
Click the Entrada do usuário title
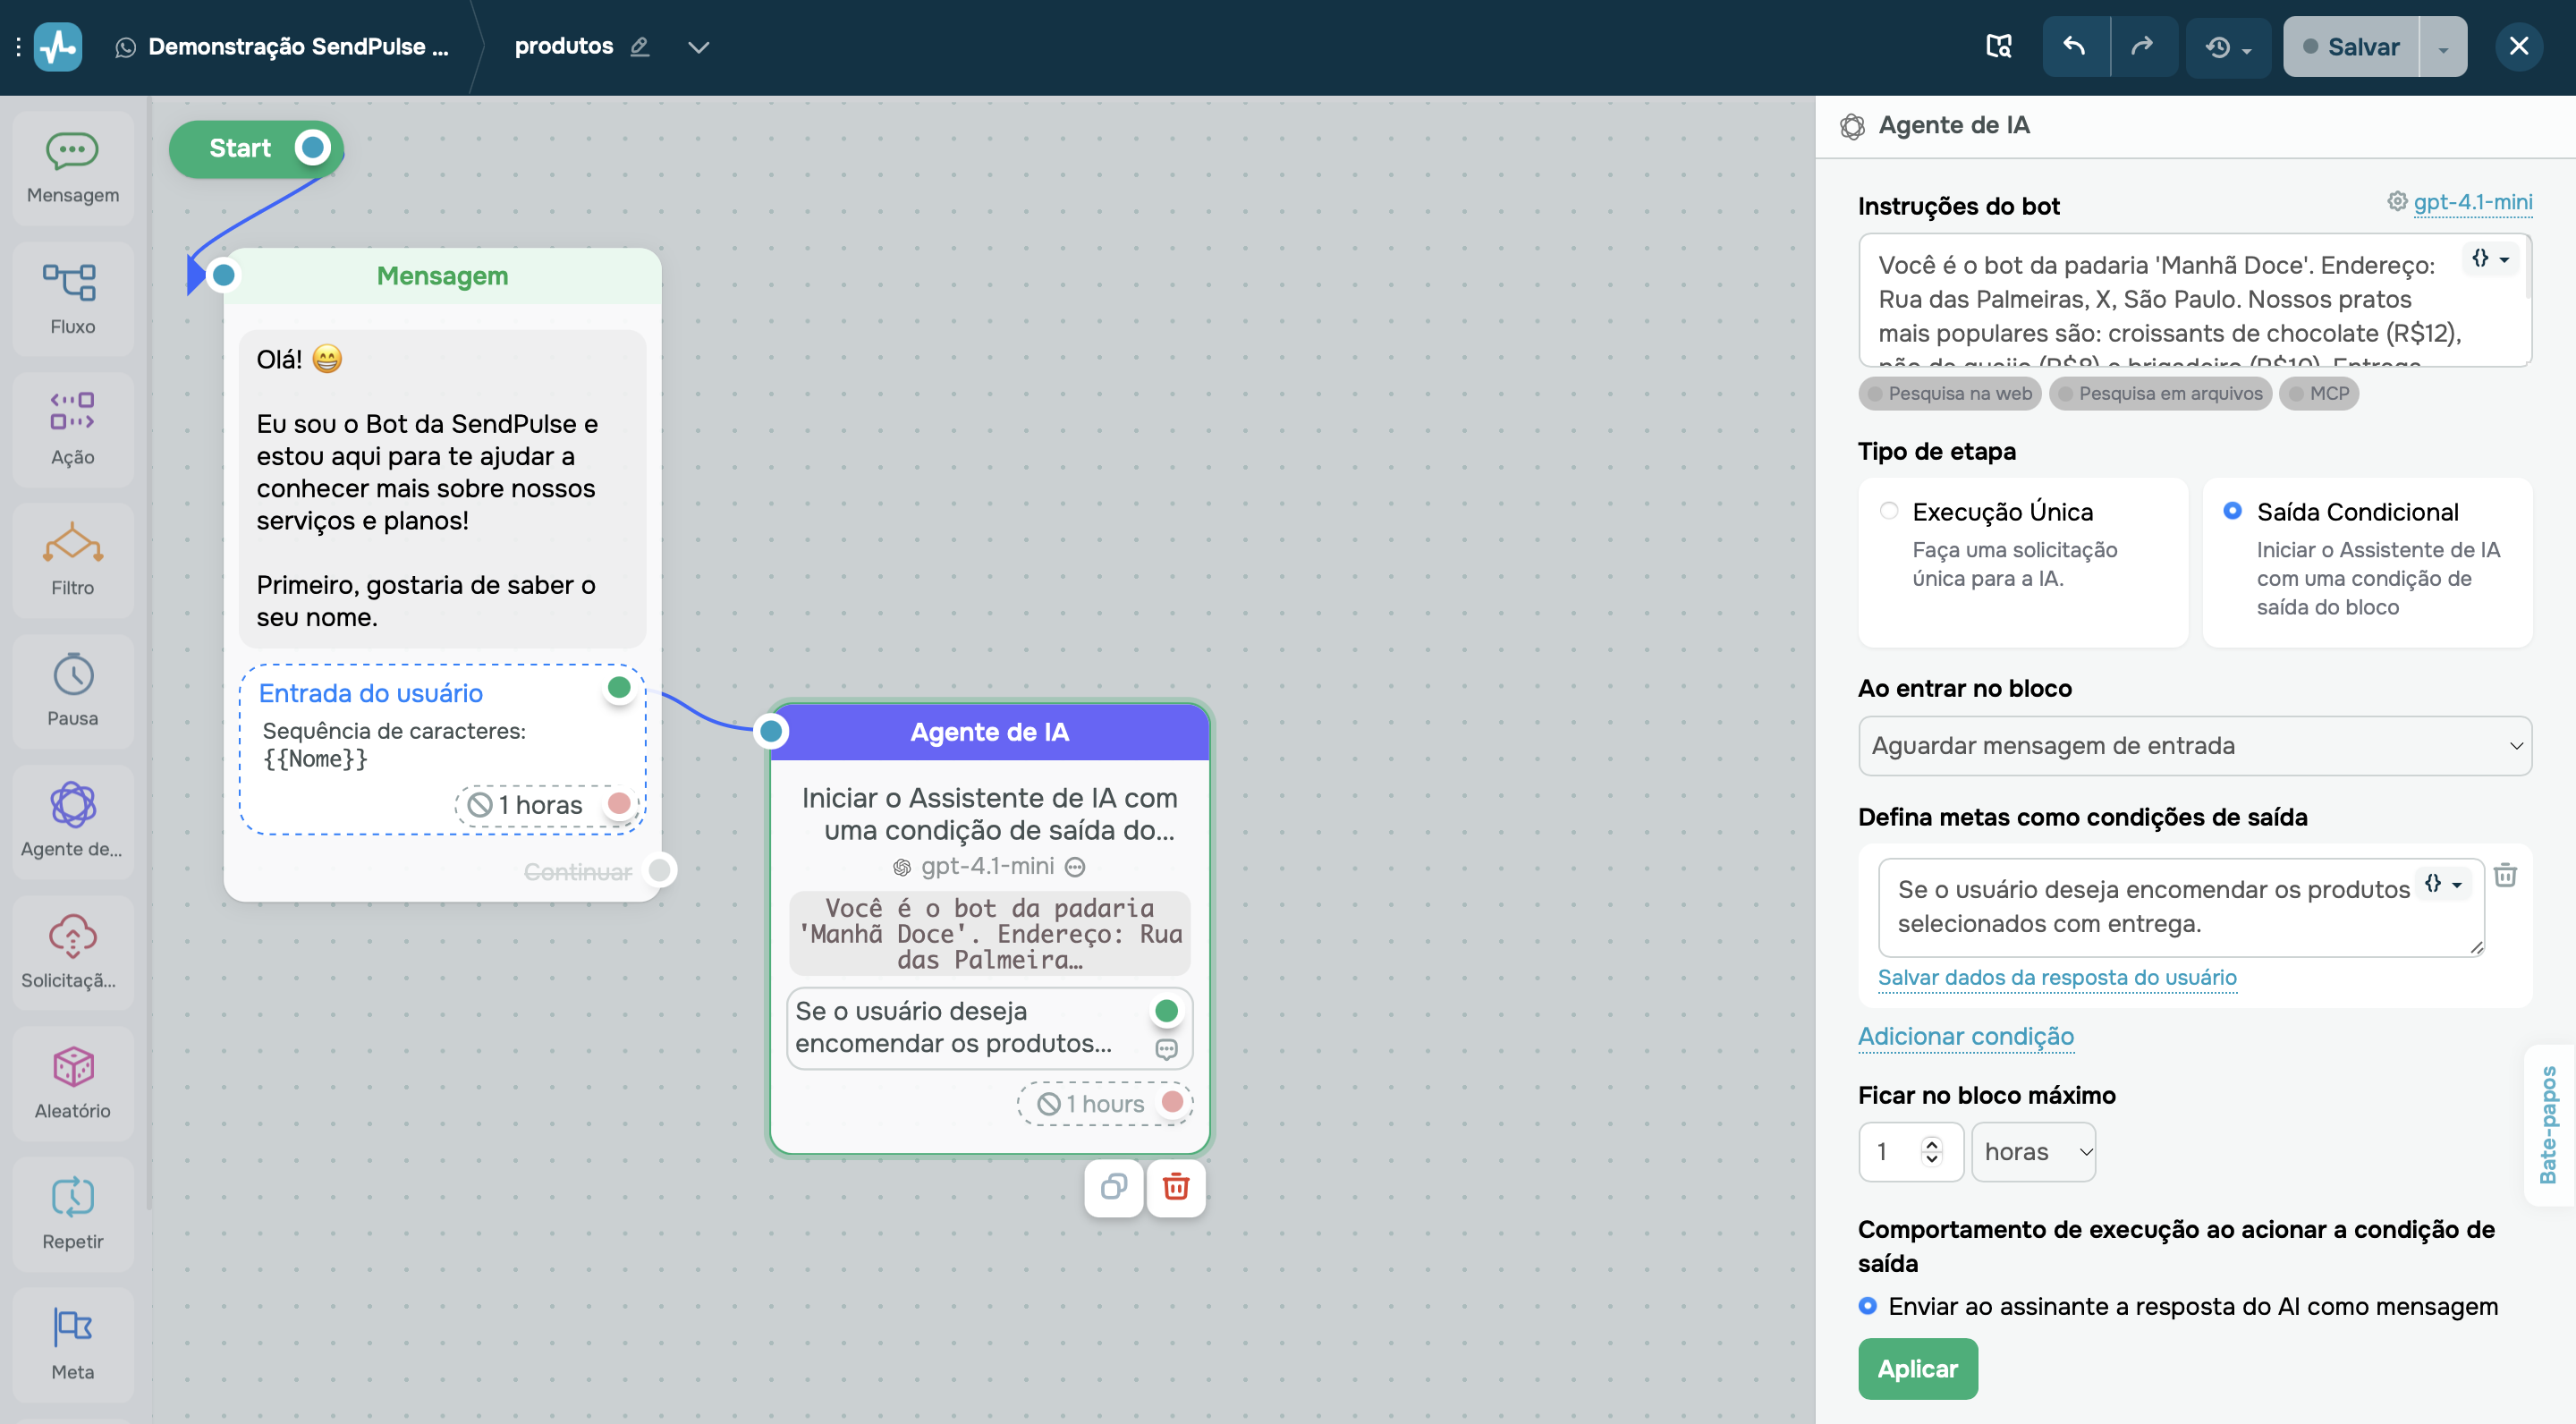click(x=370, y=692)
